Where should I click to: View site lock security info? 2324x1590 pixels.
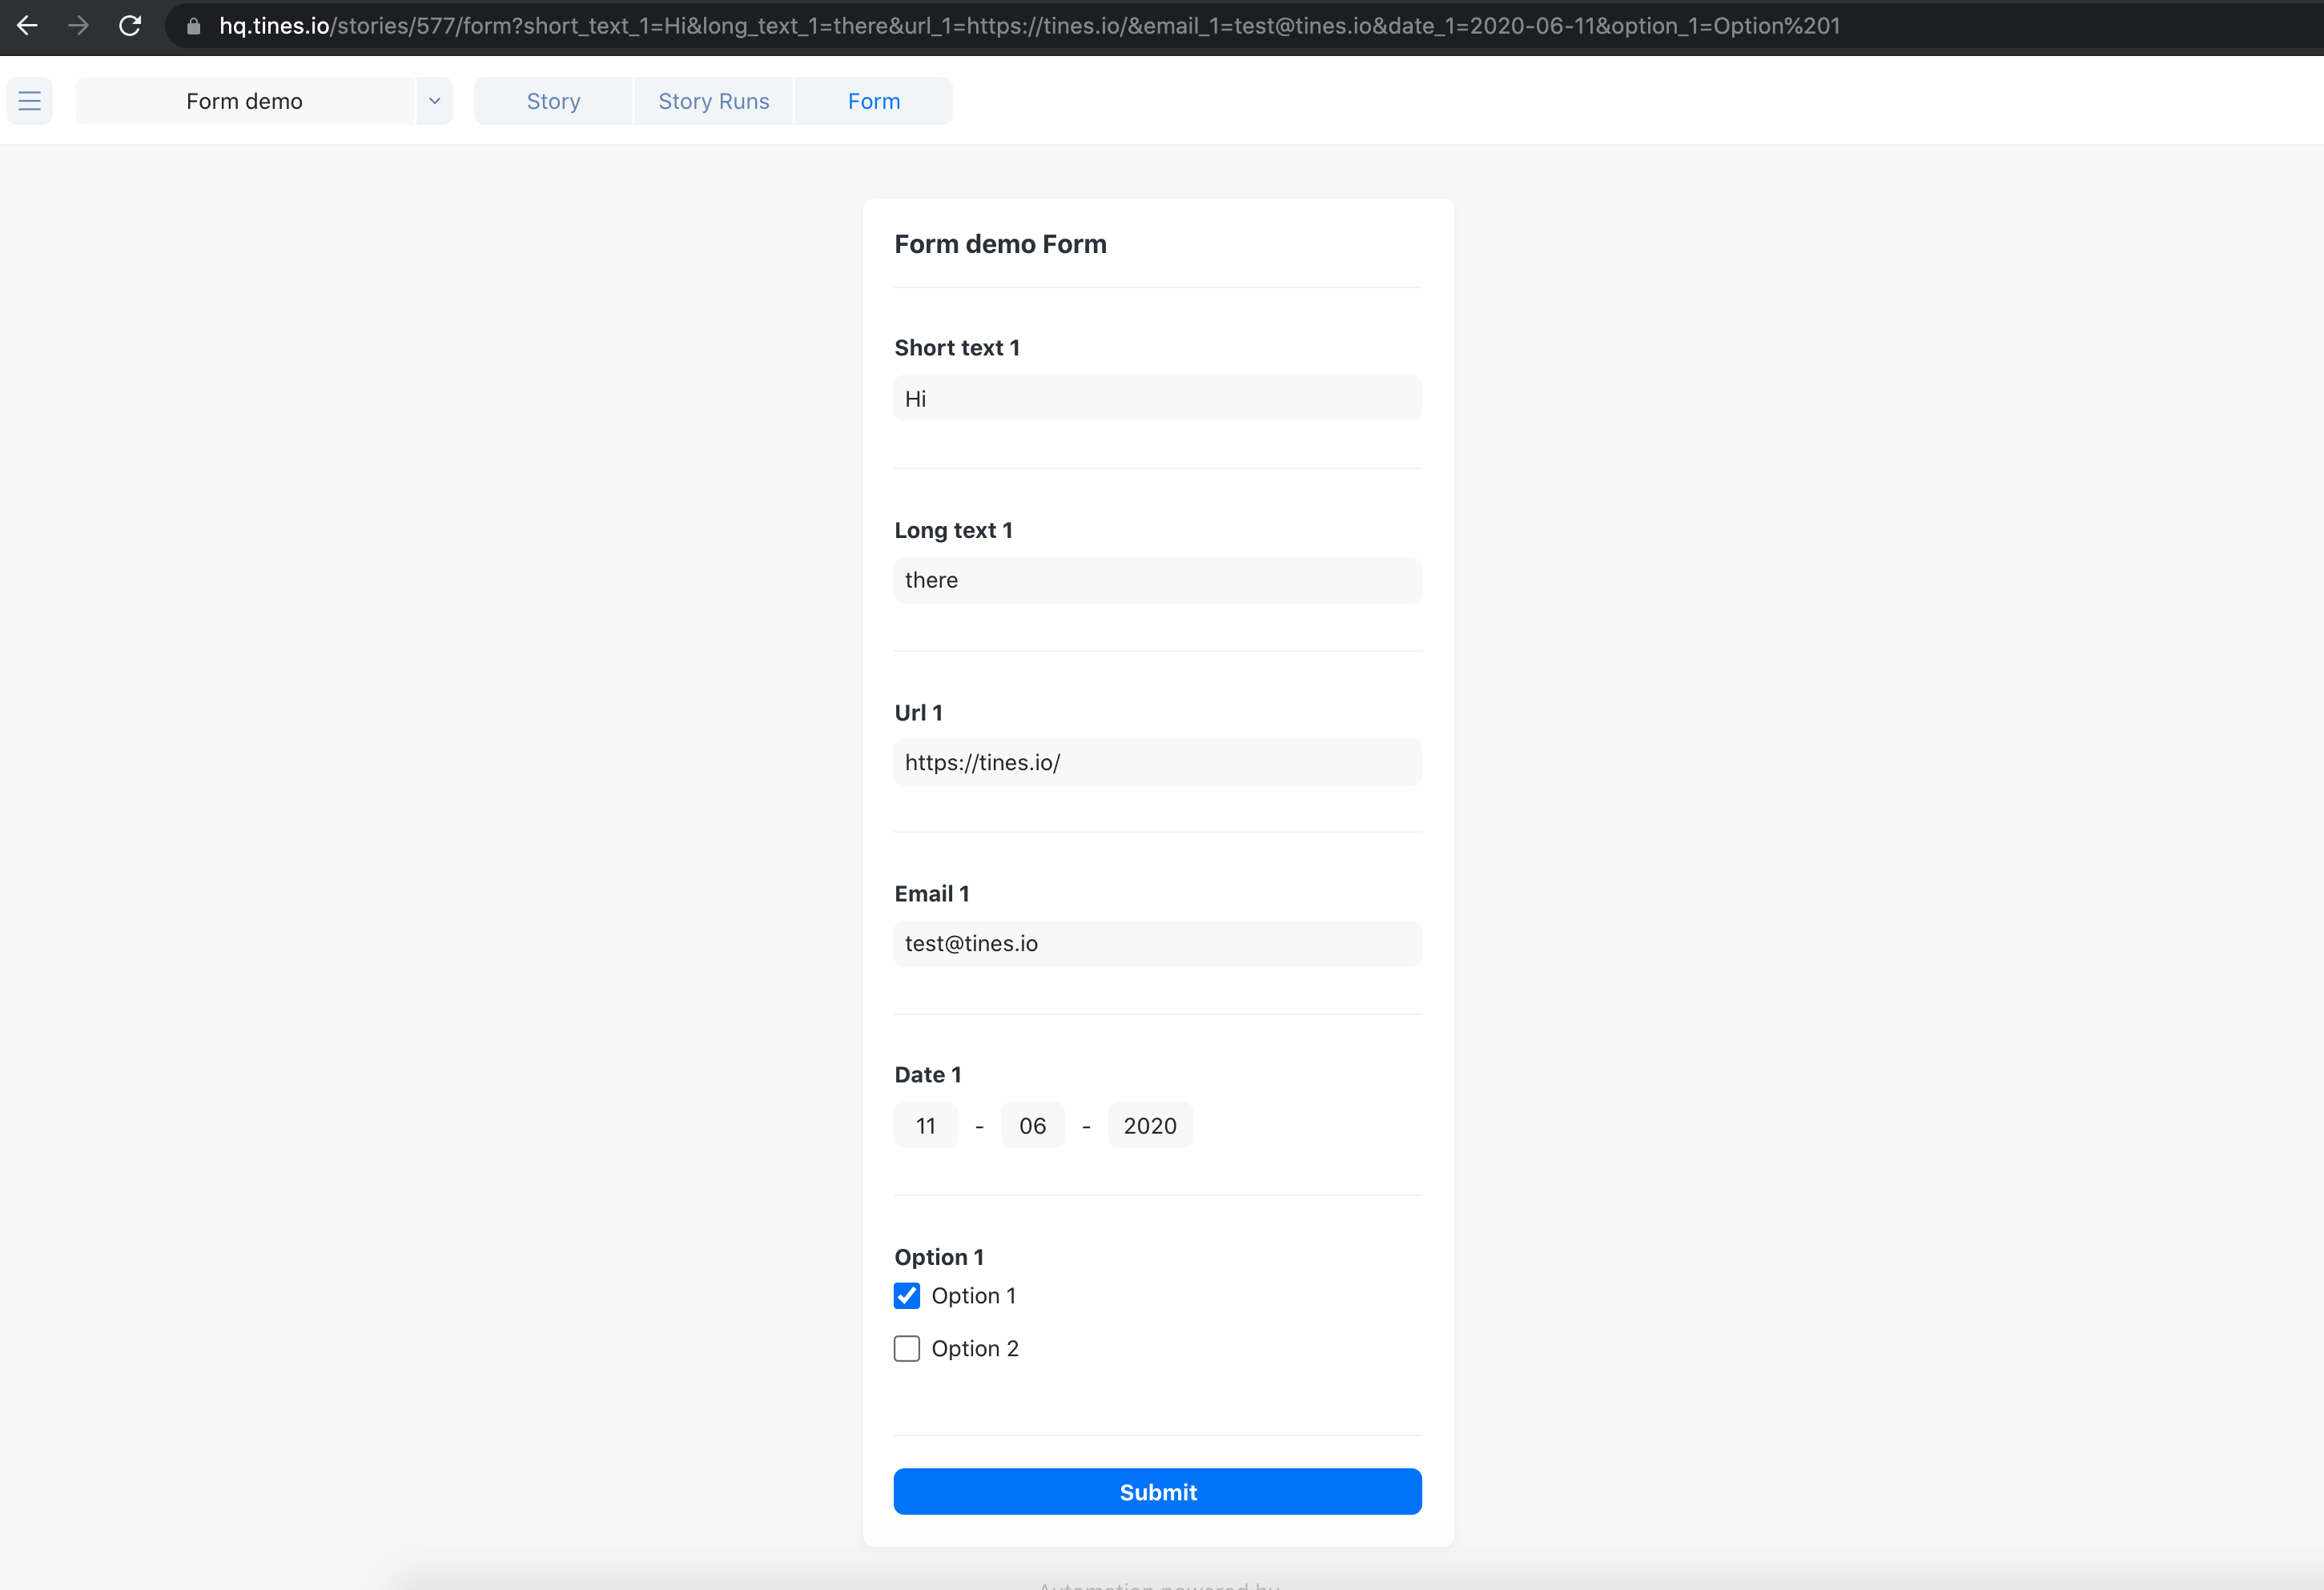pos(194,26)
